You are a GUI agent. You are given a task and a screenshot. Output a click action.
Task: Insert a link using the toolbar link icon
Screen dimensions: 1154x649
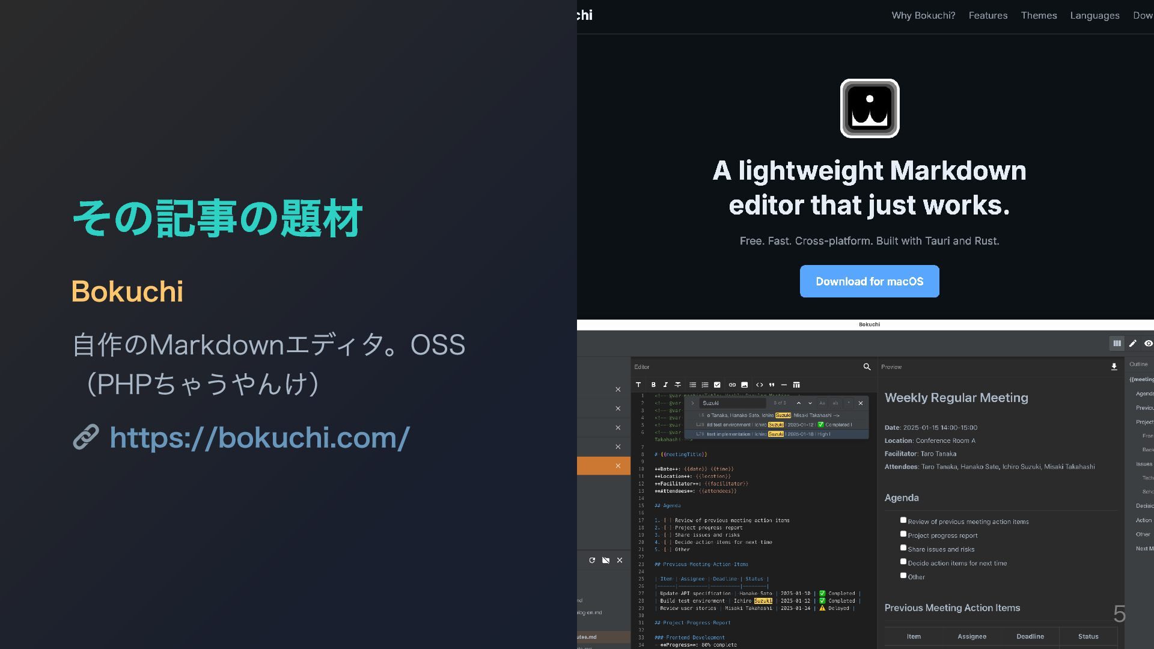[732, 385]
